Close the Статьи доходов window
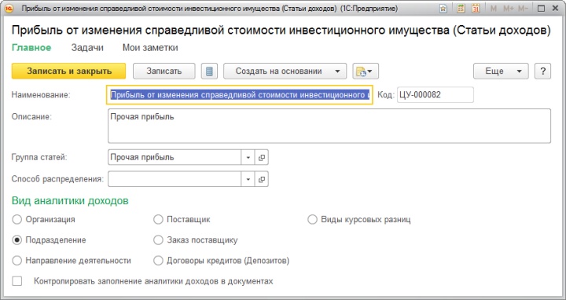The height and width of the screenshot is (300, 566). pos(555,9)
